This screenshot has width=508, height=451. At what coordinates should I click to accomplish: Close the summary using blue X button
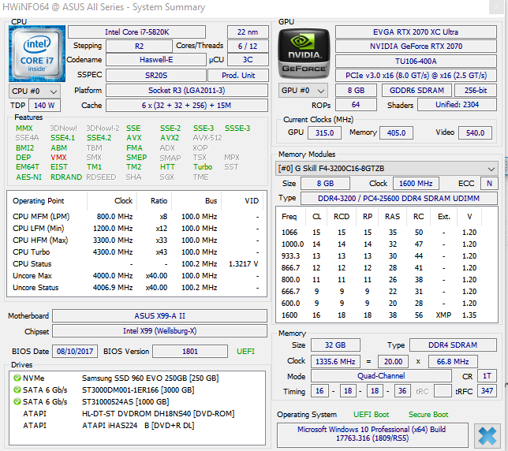[x=487, y=435]
